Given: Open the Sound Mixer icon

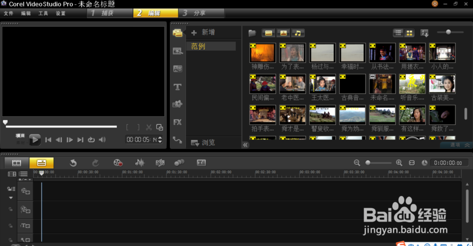Looking at the screenshot, I should tap(140, 163).
